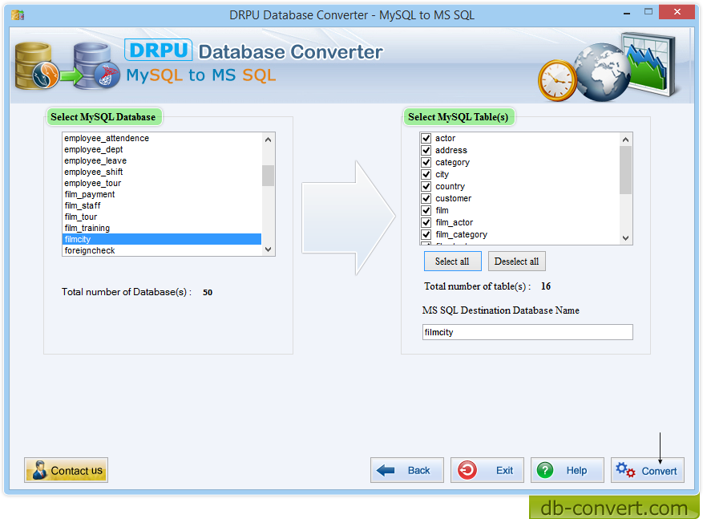The height and width of the screenshot is (519, 703).
Task: Maximize the Database Converter window
Action: click(648, 12)
